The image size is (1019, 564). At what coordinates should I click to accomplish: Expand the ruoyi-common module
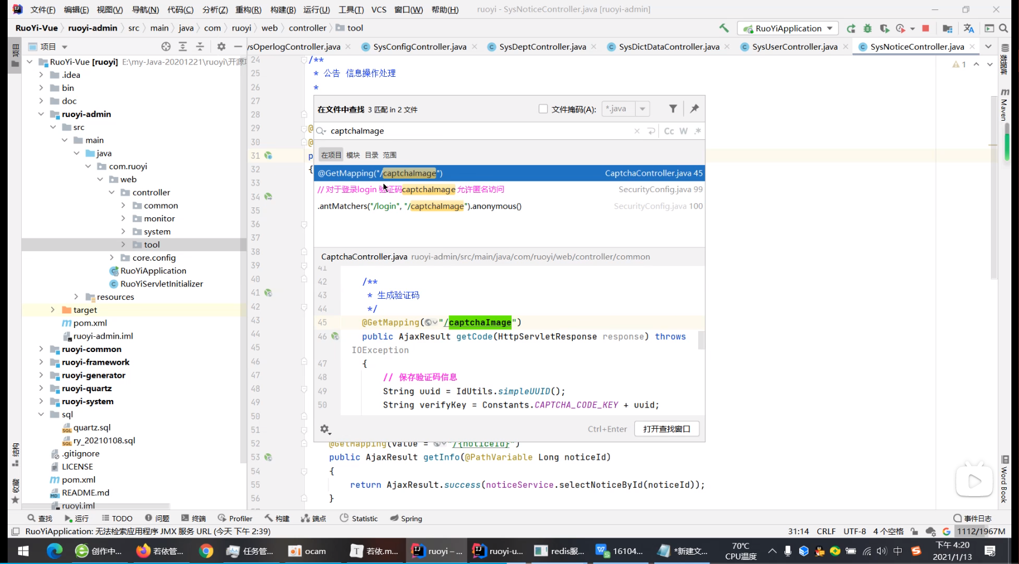pos(41,349)
